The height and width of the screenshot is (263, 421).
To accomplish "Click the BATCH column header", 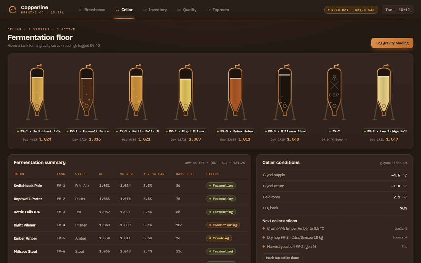I will pyautogui.click(x=19, y=174).
